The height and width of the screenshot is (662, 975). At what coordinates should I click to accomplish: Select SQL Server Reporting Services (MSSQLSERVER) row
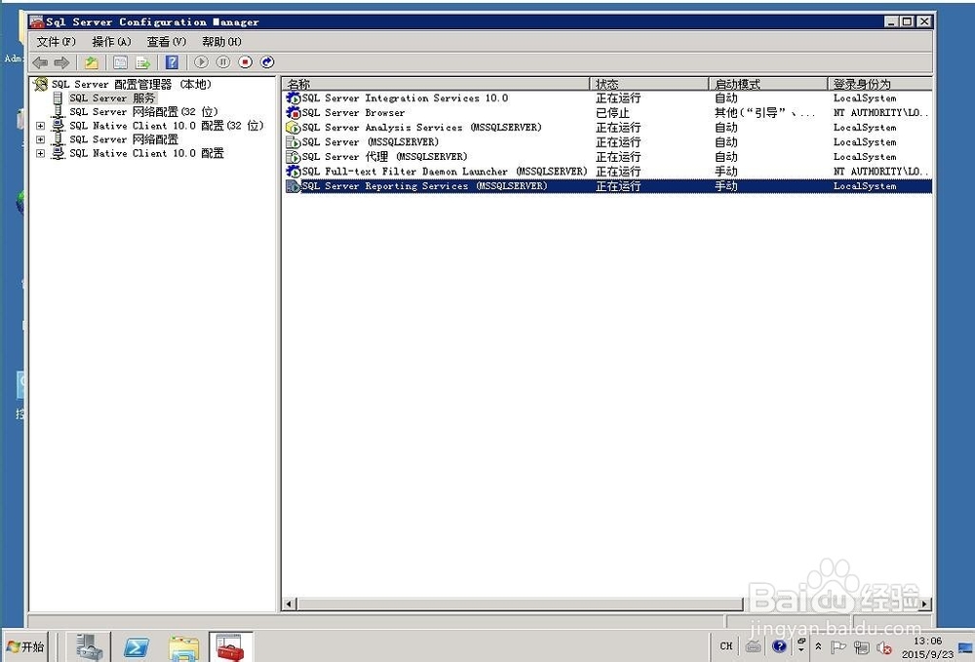point(608,186)
